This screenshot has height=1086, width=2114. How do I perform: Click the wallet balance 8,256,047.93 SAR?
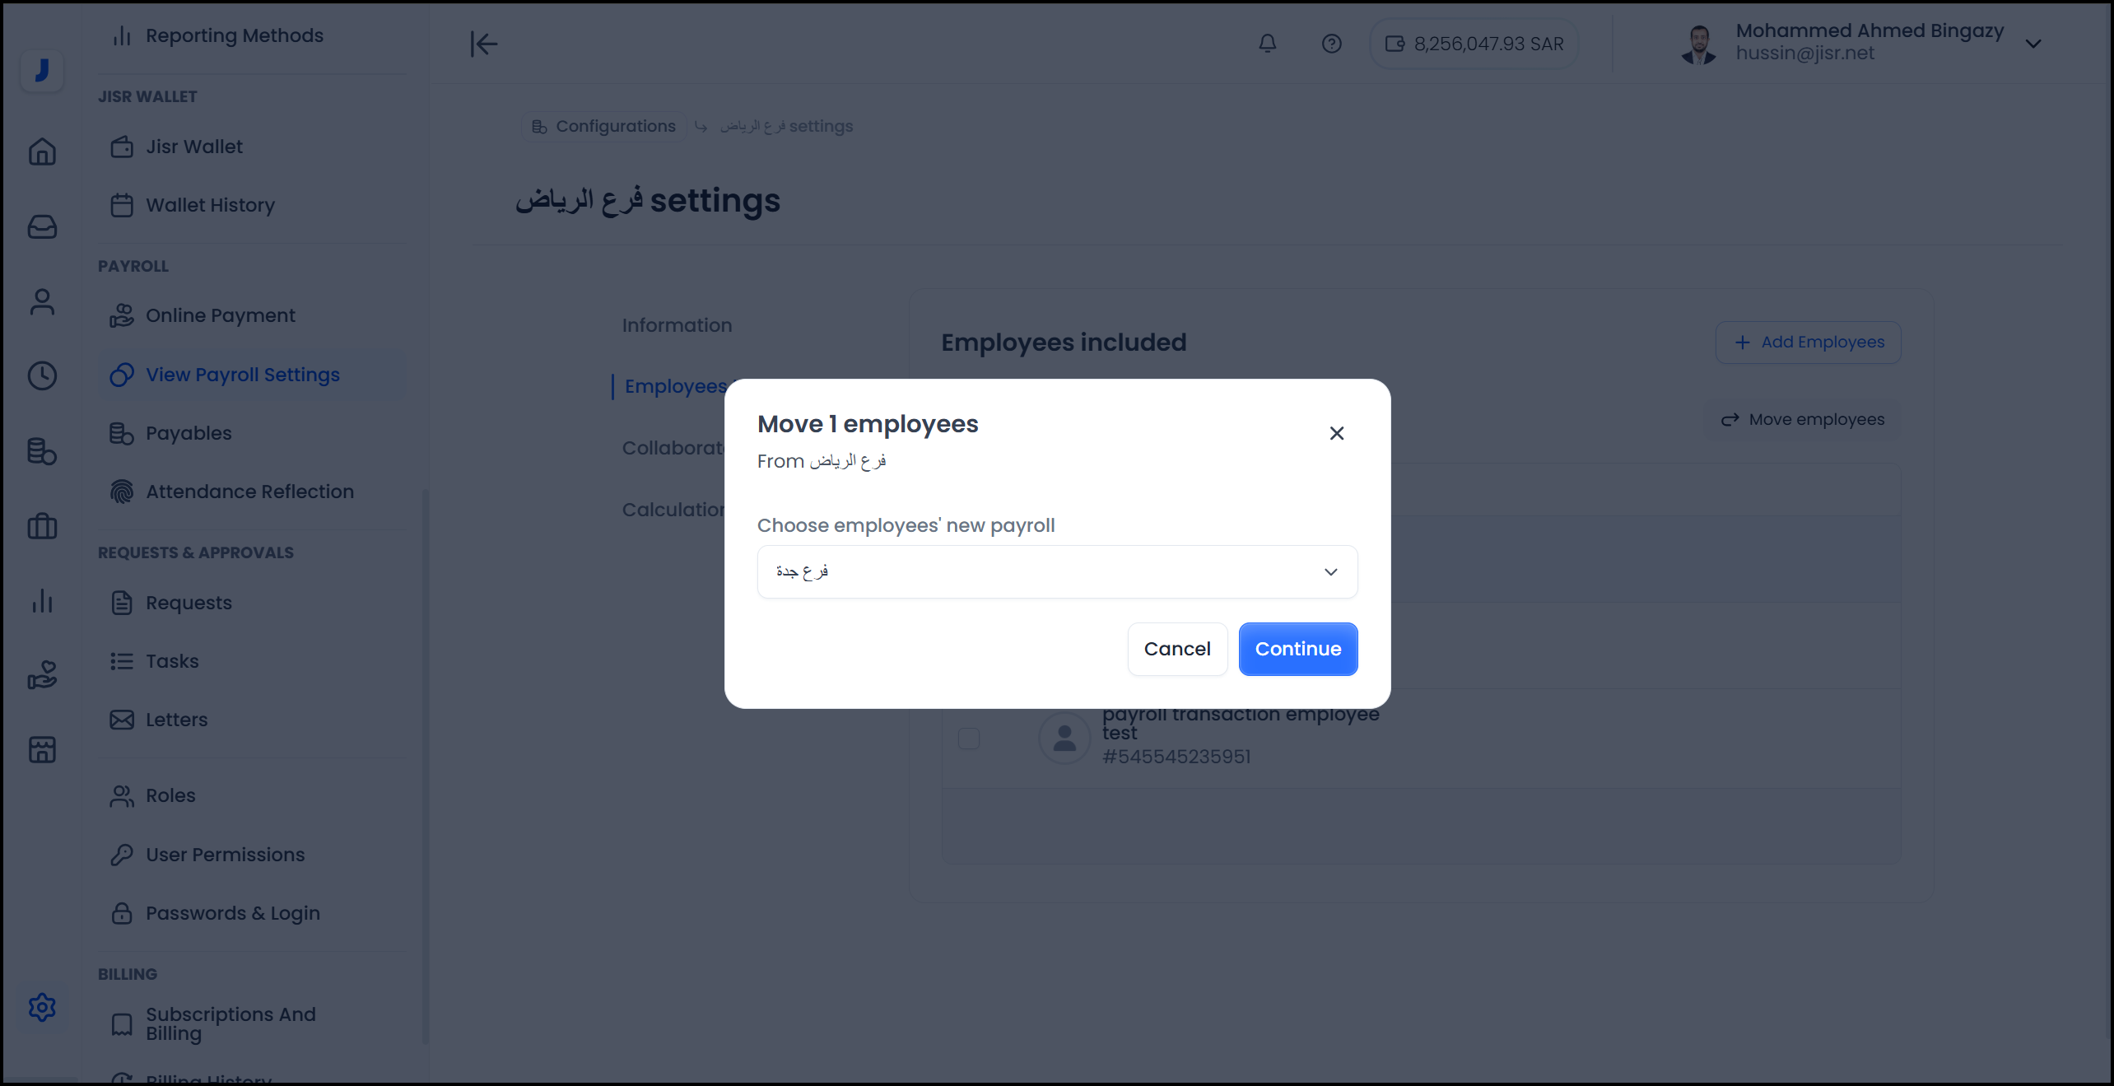pos(1474,44)
